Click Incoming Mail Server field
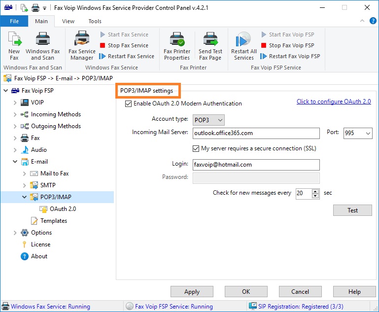 pyautogui.click(x=256, y=133)
